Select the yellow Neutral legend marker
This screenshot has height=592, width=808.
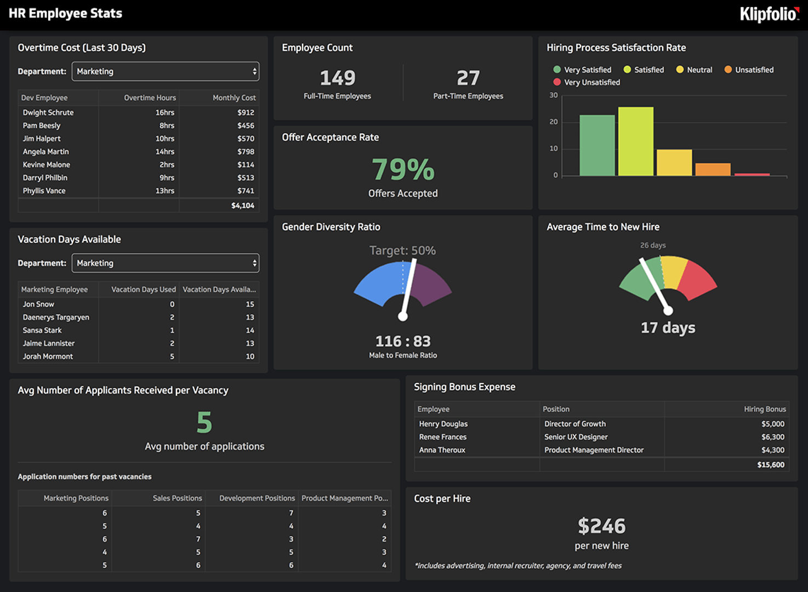pos(680,70)
